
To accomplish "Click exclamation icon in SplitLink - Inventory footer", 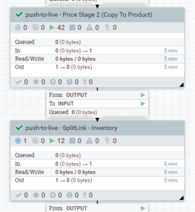I will (x=69, y=195).
